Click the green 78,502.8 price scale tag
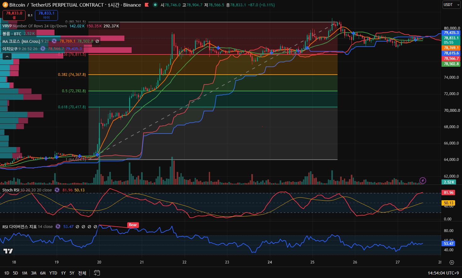This screenshot has height=278, width=462. tap(451, 64)
